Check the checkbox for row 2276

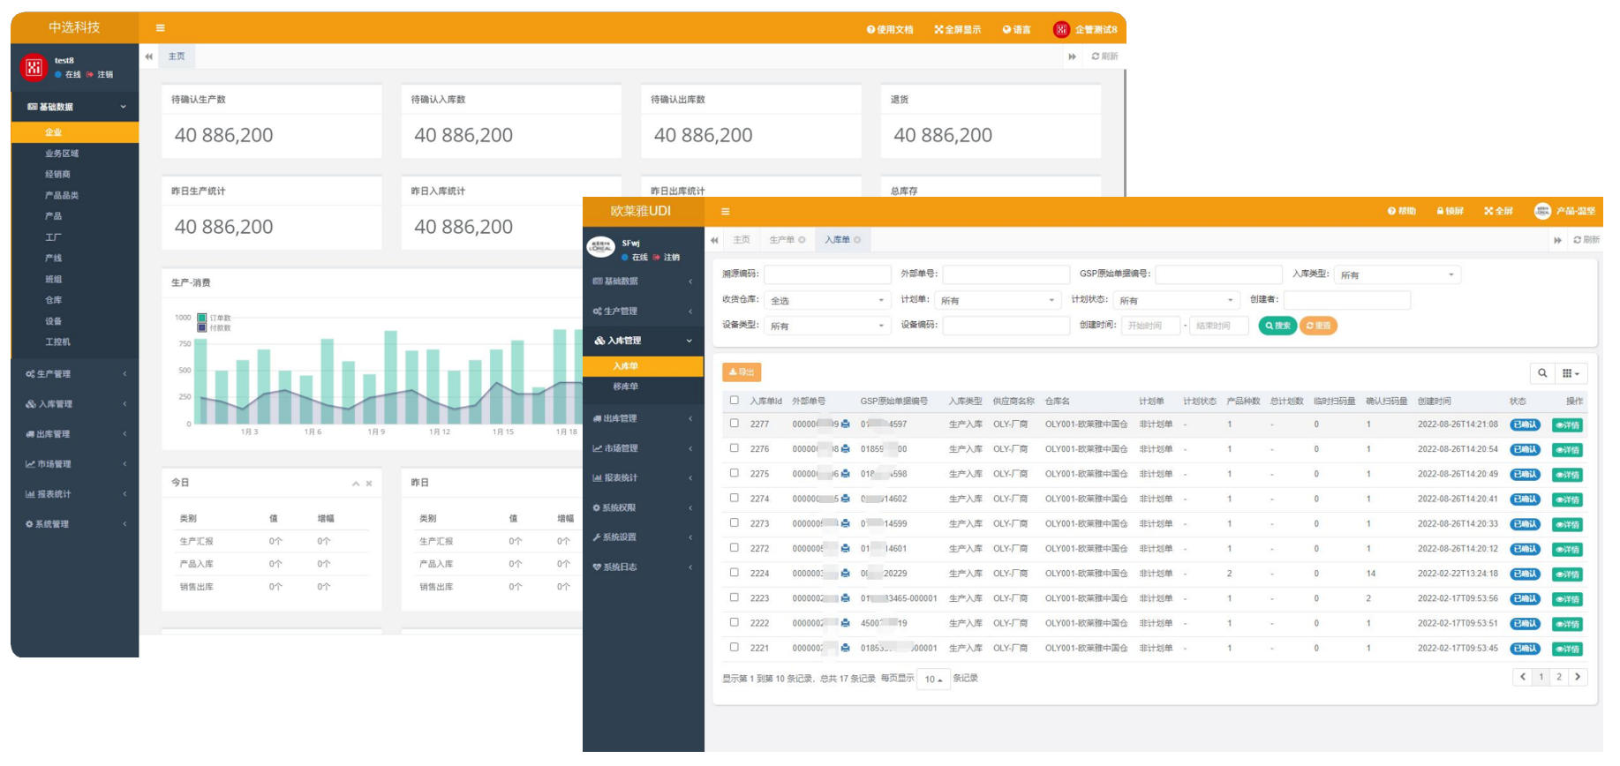point(734,448)
